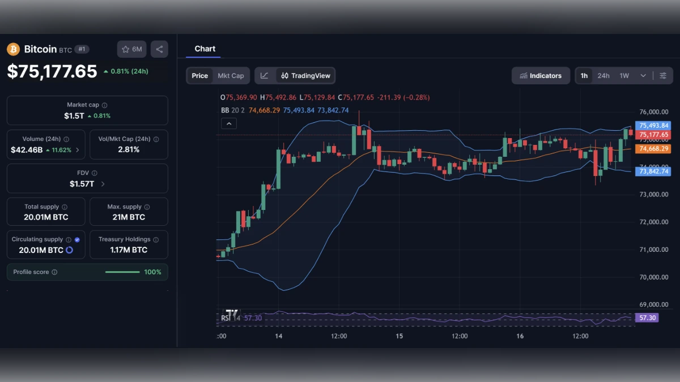Expand the FDV details chevron
This screenshot has height=382, width=680.
point(101,184)
